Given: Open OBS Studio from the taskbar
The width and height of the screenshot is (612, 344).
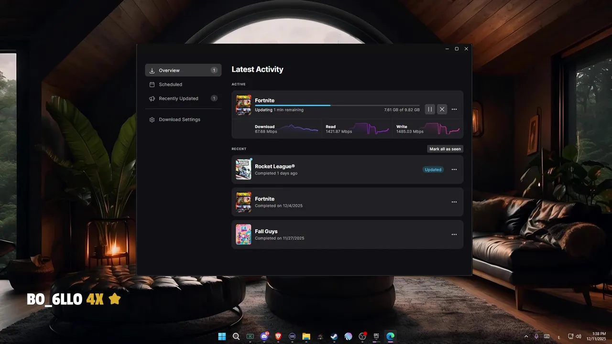Looking at the screenshot, I should point(362,336).
